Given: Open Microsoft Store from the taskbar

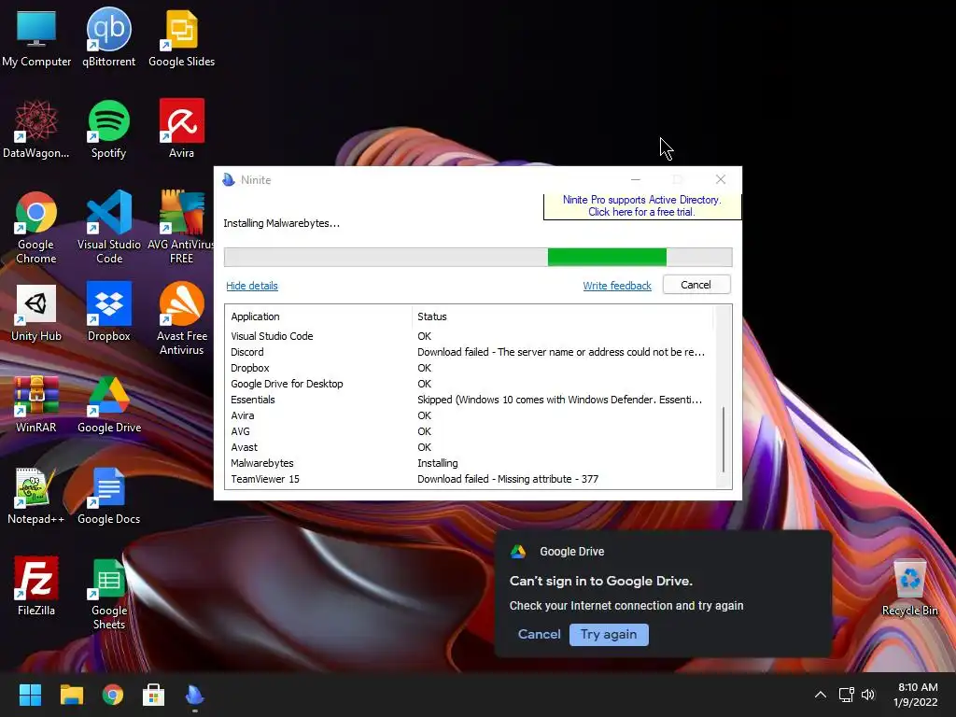Looking at the screenshot, I should click(x=154, y=695).
